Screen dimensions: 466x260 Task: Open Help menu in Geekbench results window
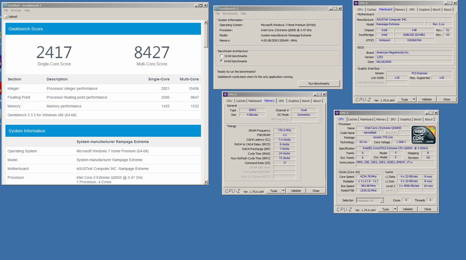27,10
